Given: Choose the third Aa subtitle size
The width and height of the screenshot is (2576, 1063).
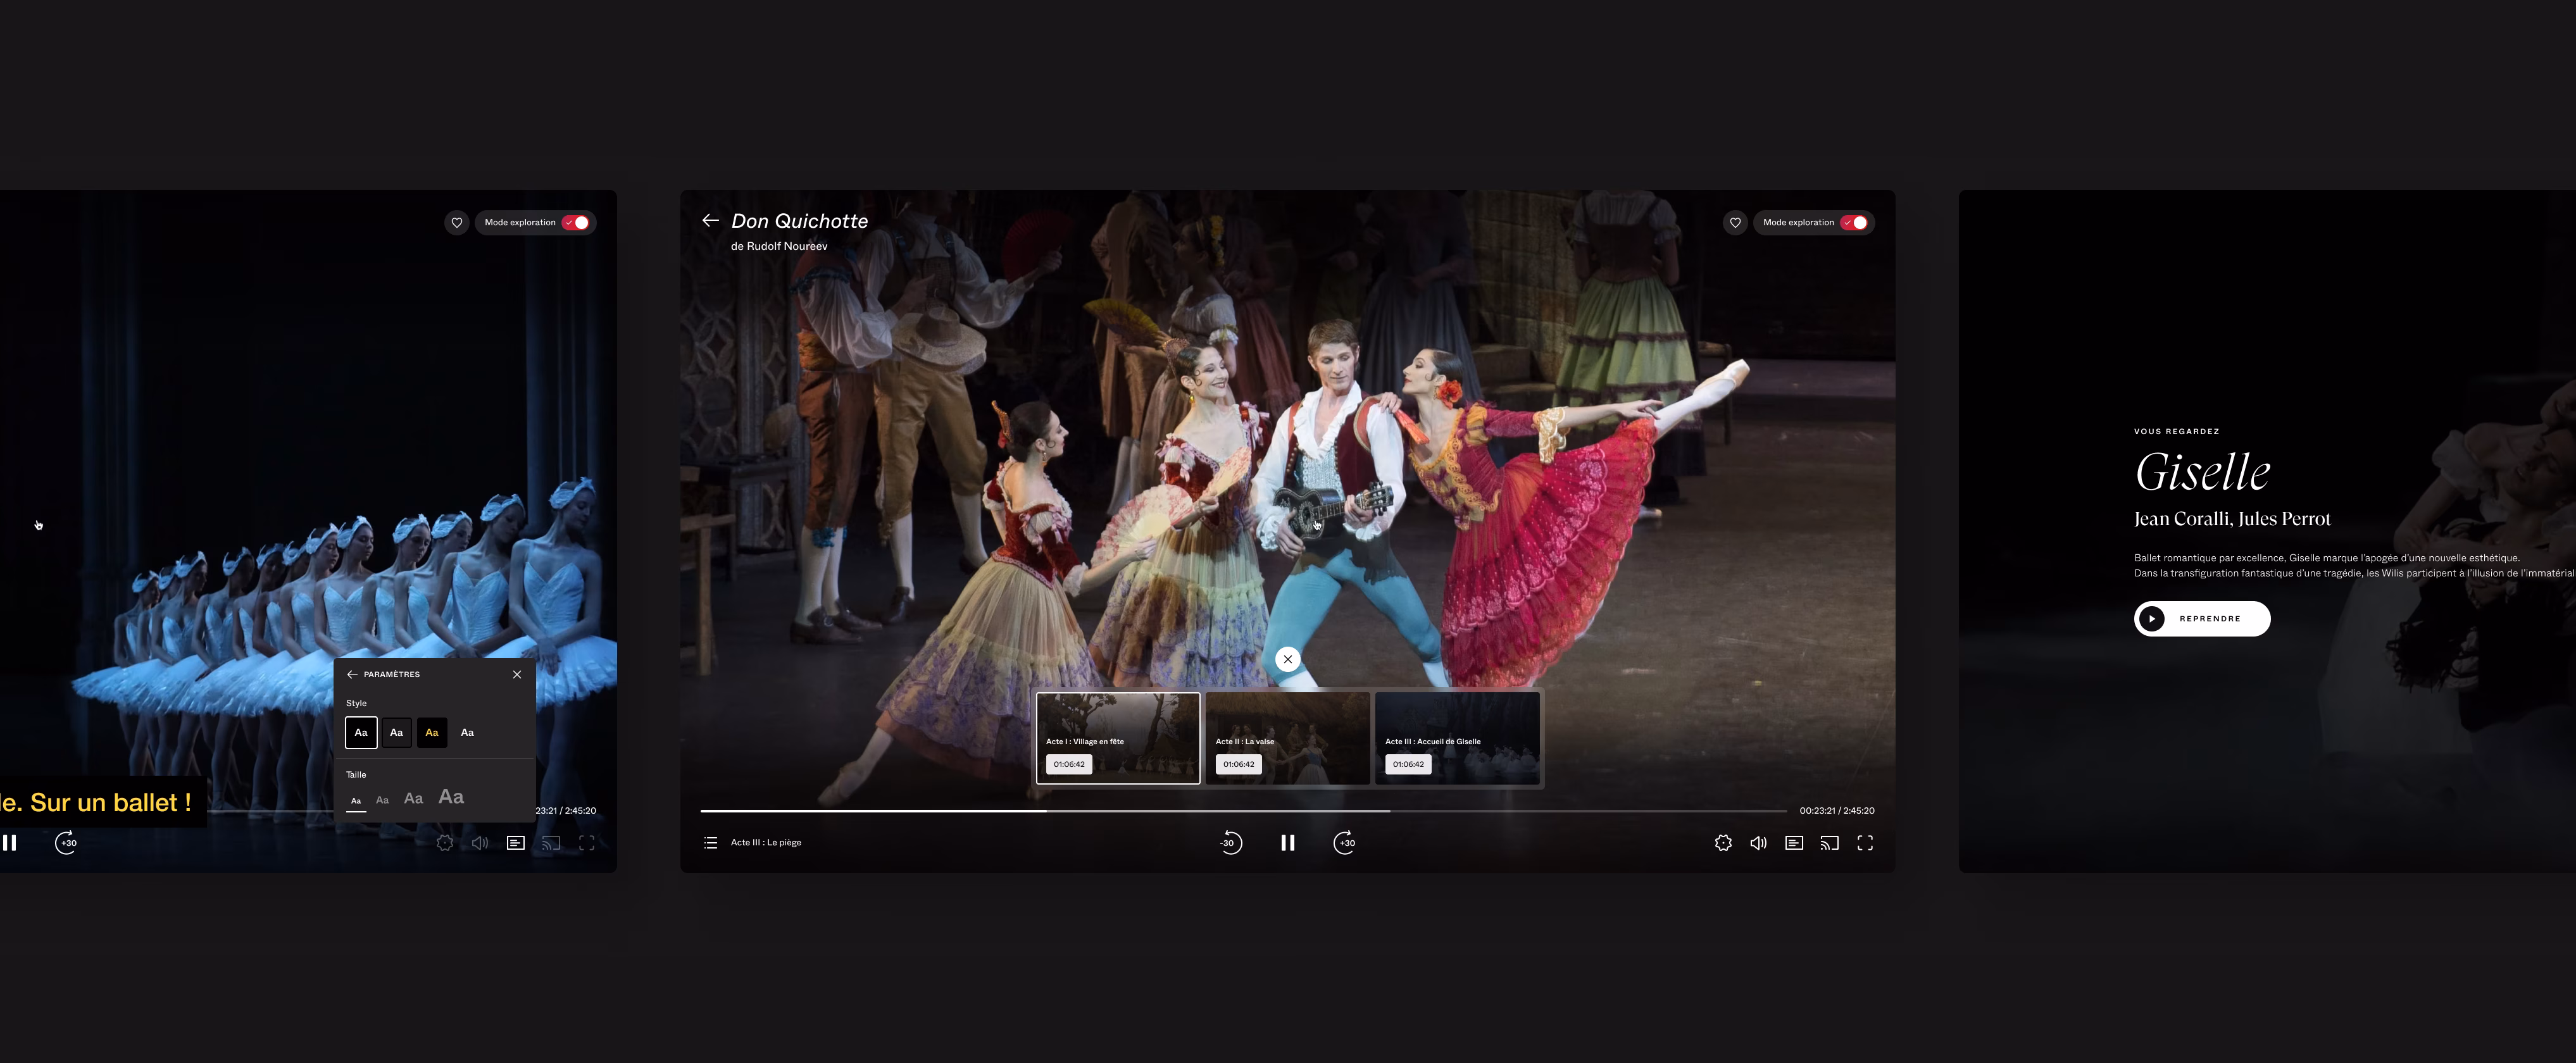Looking at the screenshot, I should pos(413,798).
